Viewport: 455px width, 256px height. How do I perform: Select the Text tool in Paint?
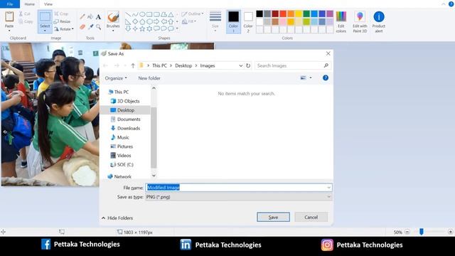tap(98, 17)
